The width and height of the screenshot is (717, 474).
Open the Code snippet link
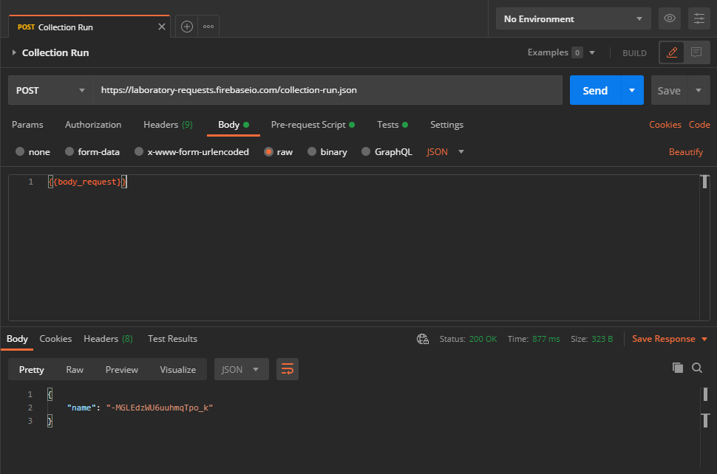(699, 125)
